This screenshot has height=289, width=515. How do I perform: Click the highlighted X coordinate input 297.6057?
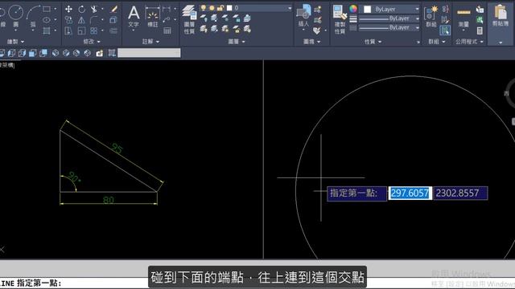[410, 193]
